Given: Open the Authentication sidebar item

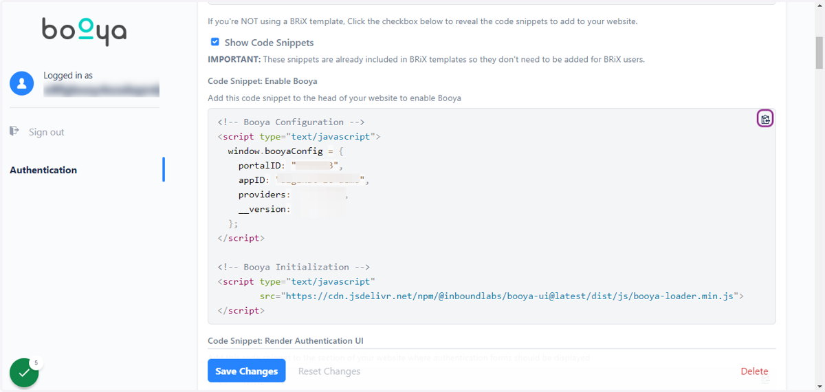Looking at the screenshot, I should point(43,170).
